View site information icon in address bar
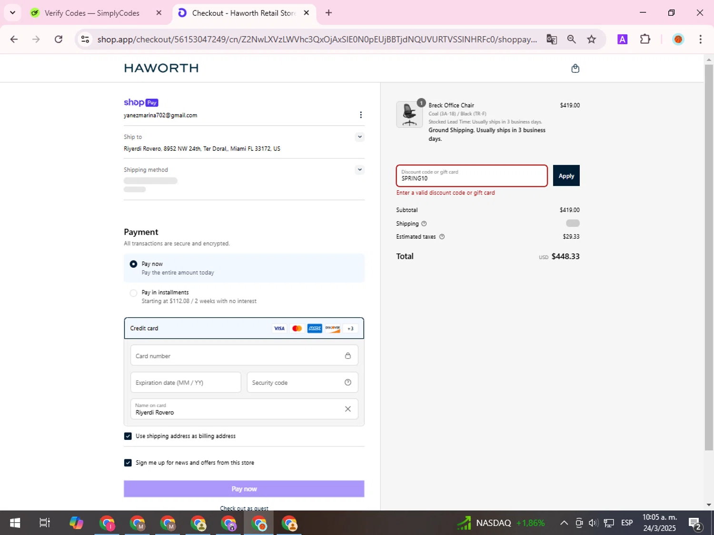This screenshot has height=535, width=714. (x=85, y=39)
